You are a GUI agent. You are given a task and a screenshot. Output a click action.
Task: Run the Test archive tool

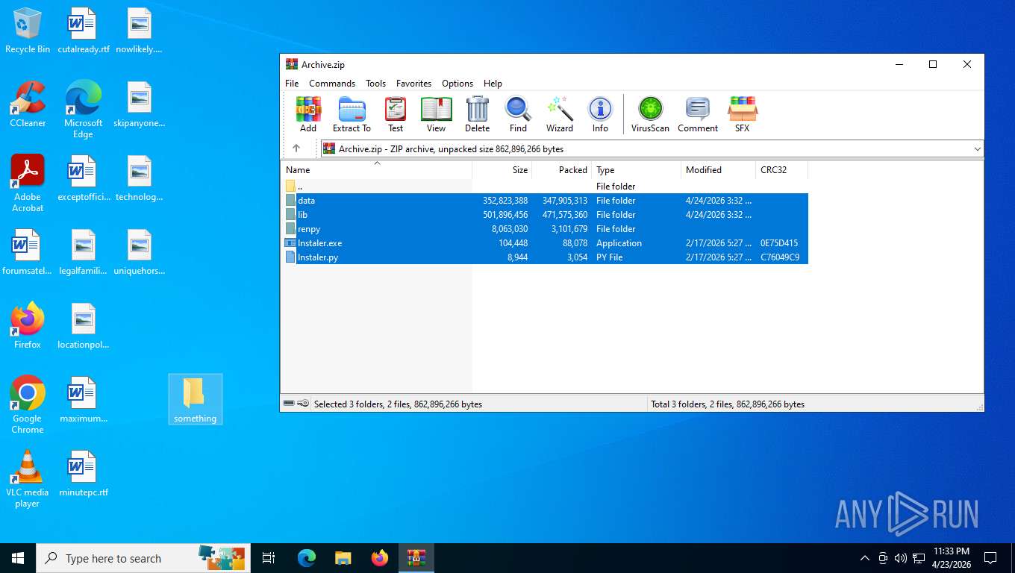coord(396,114)
